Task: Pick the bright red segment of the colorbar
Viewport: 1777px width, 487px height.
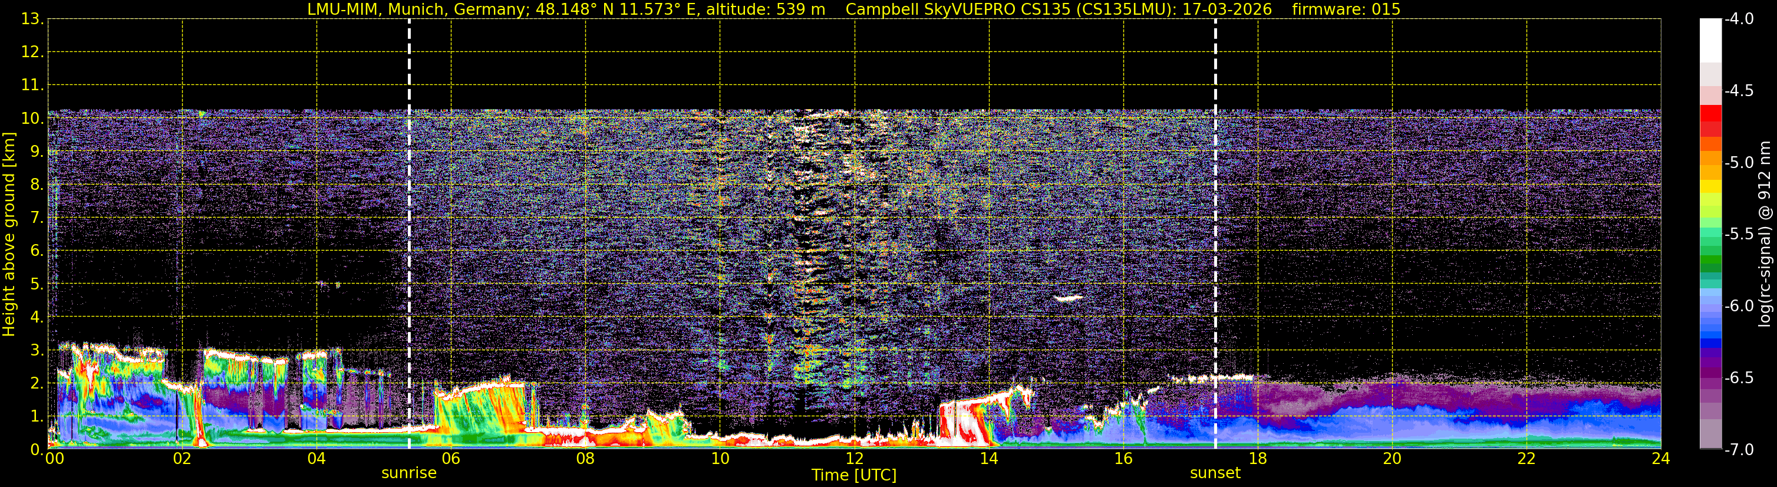Action: (1711, 113)
